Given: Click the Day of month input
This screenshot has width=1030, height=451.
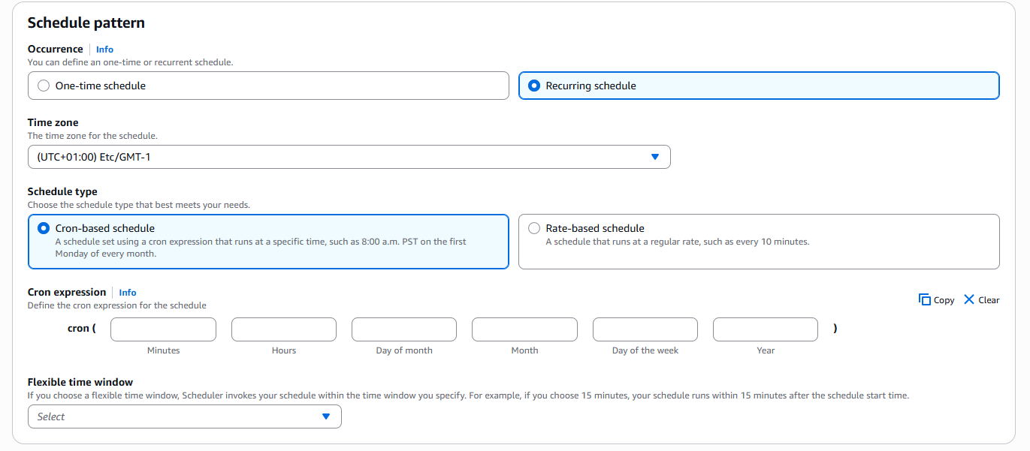Looking at the screenshot, I should [x=404, y=329].
